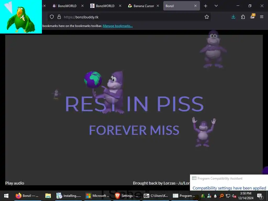268x201 pixels.
Task: Click the tracking protection shield icon
Action: (52, 17)
